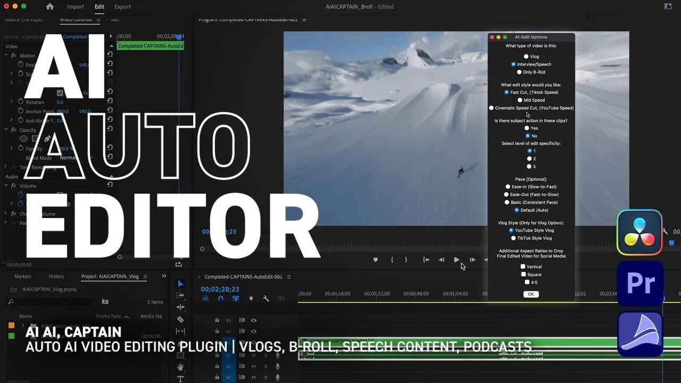Go to the Home screen icon
Screen dimensions: 681x383
pos(49,6)
